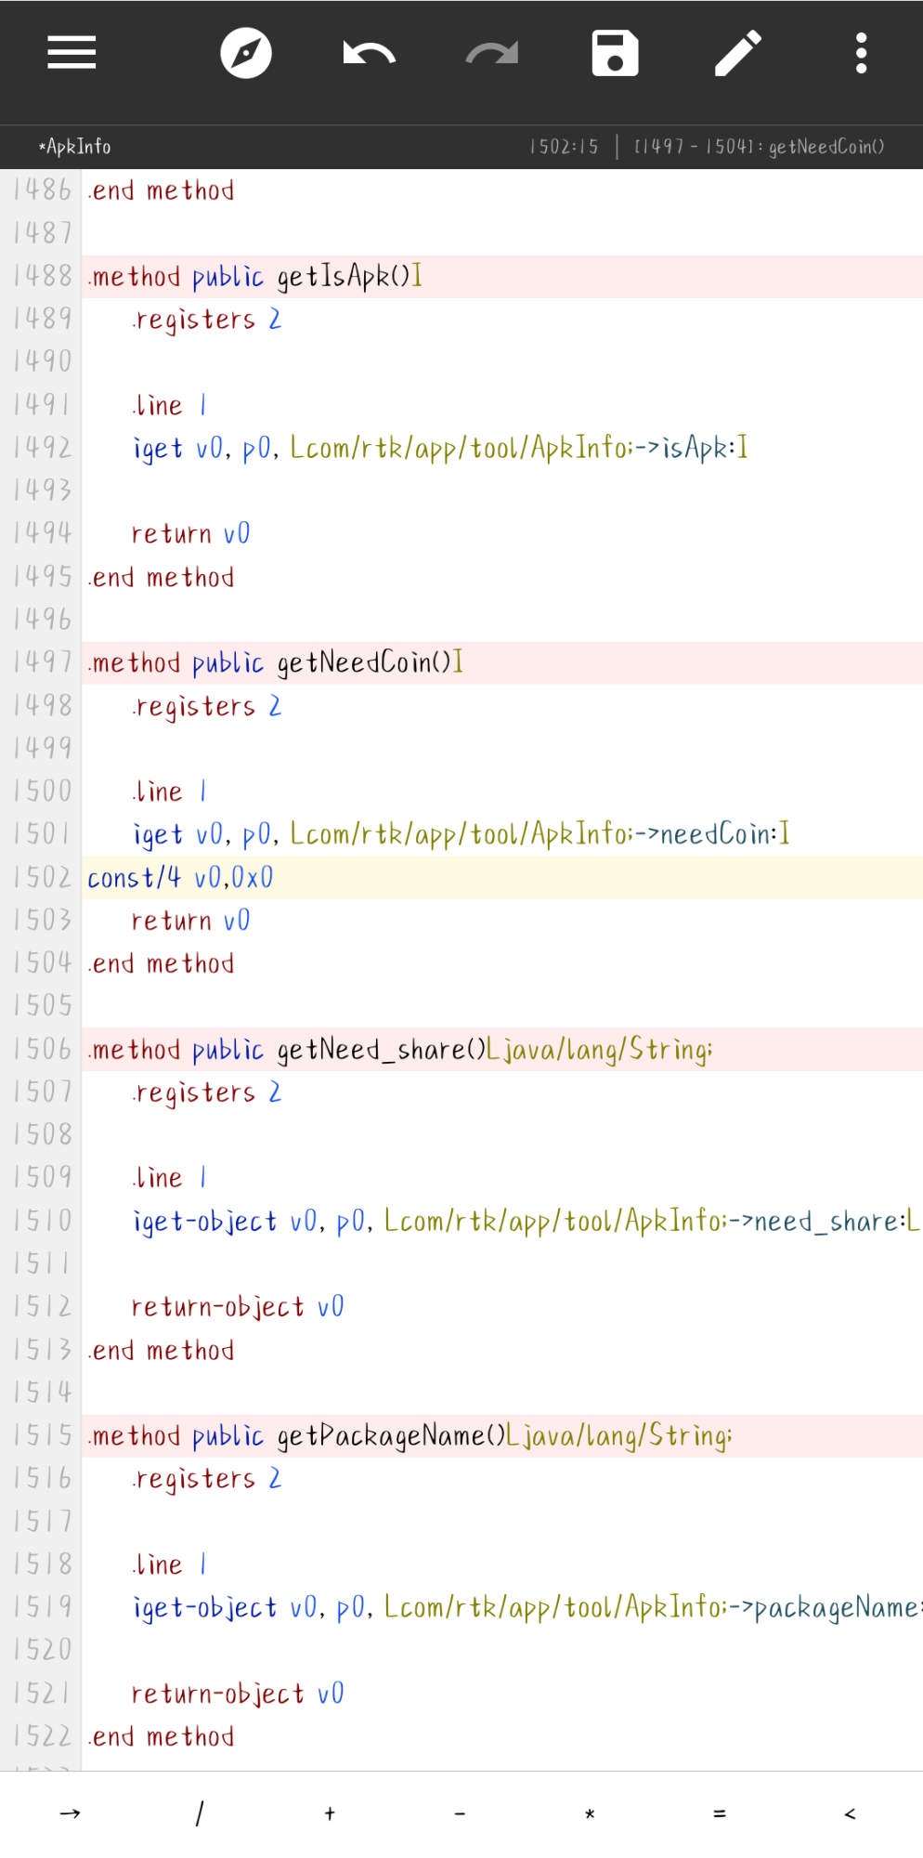Image resolution: width=923 pixels, height=1858 pixels.
Task: Tap the iget needCoin:I instruction line
Action: pos(461,835)
